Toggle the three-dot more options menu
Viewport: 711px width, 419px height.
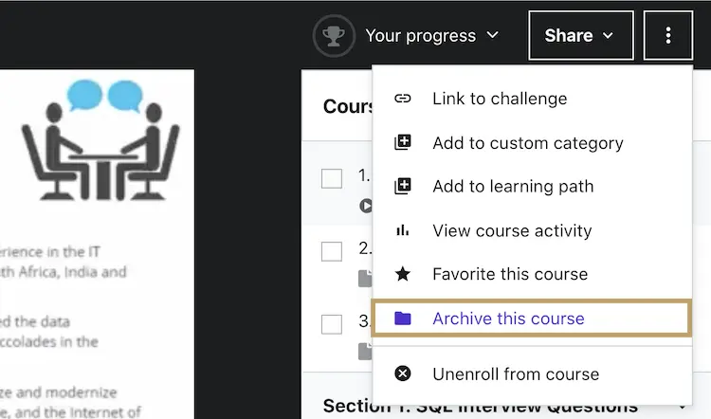668,36
